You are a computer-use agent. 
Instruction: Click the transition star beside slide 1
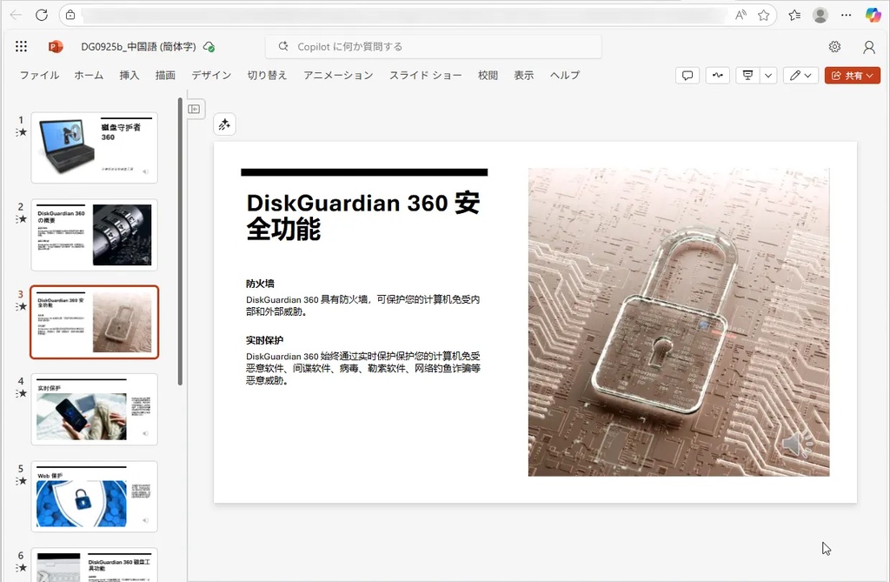pos(22,132)
